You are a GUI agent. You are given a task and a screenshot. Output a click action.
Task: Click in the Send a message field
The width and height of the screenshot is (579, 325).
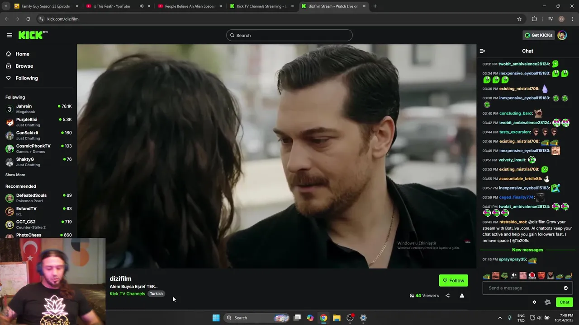522,288
